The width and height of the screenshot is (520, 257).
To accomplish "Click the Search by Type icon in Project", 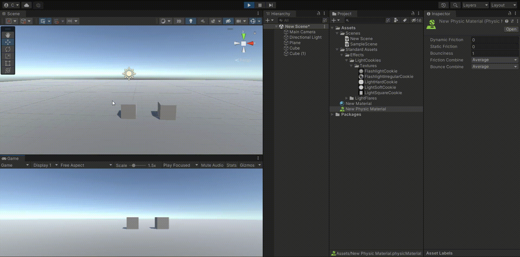I will click(396, 20).
